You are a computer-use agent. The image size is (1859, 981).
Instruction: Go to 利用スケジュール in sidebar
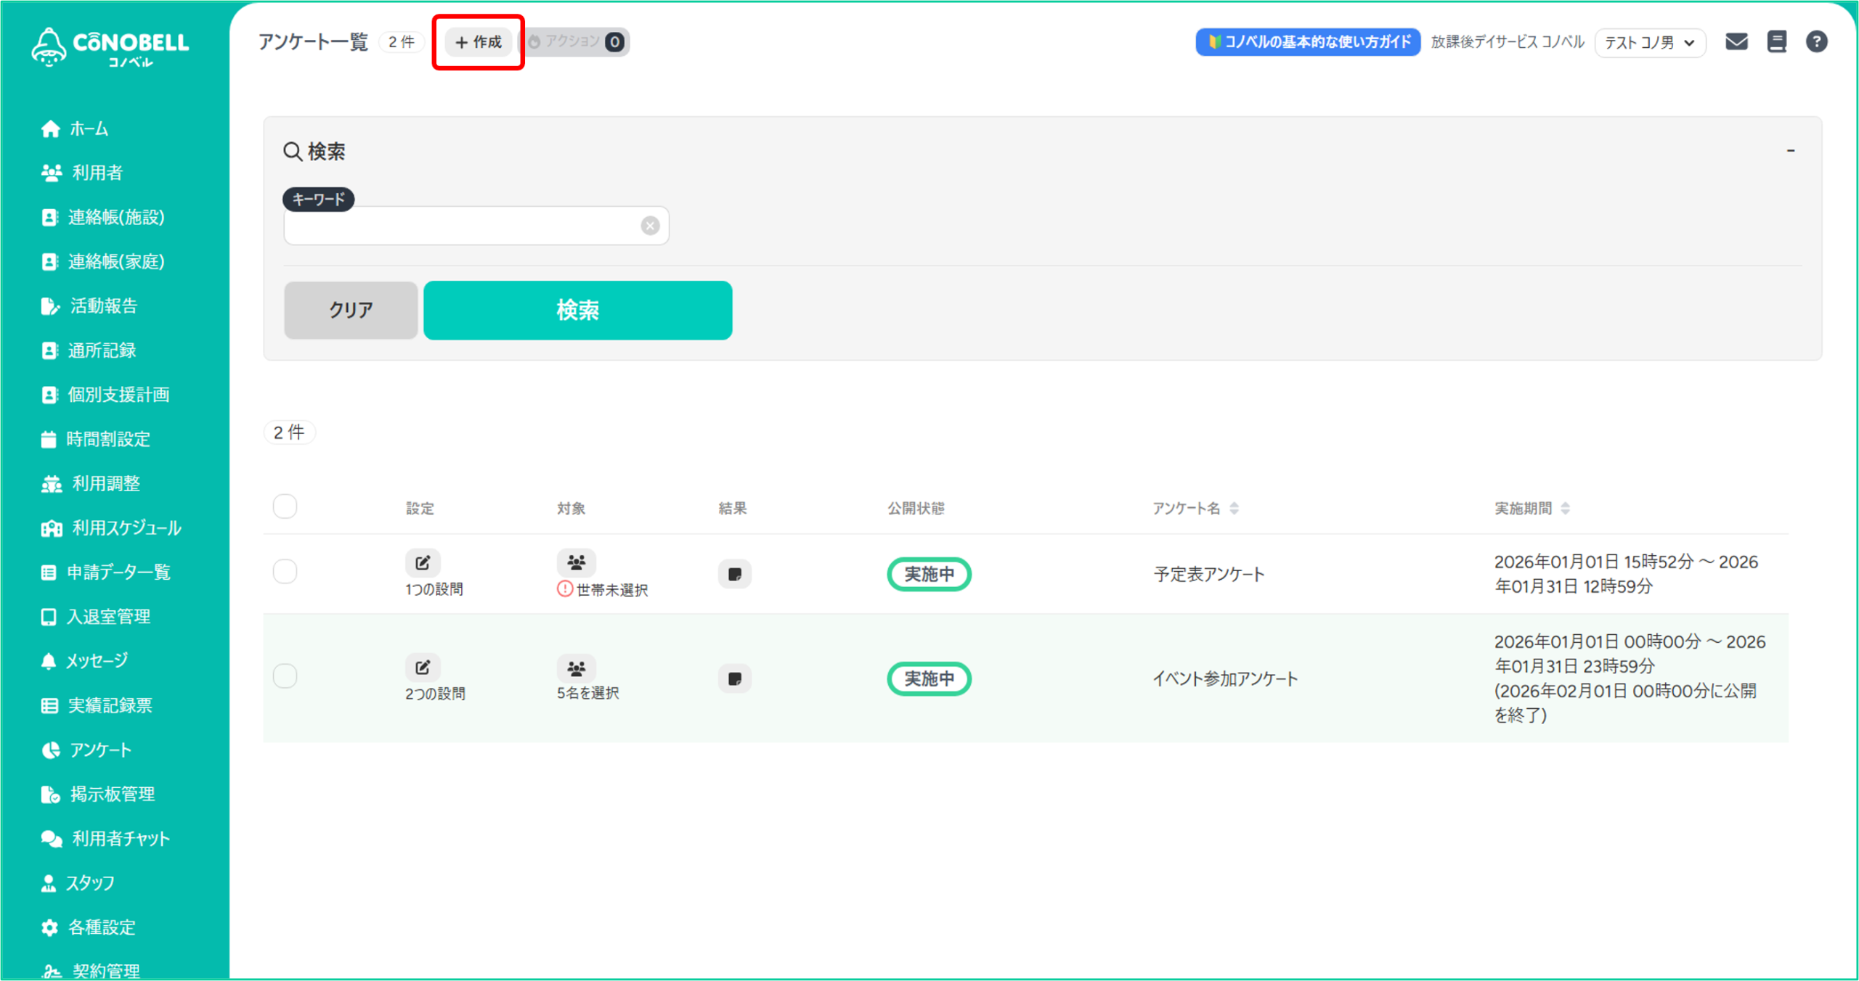point(126,528)
